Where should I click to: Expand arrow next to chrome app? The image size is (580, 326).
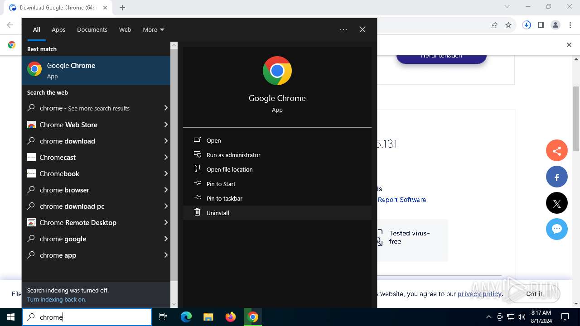click(x=166, y=255)
